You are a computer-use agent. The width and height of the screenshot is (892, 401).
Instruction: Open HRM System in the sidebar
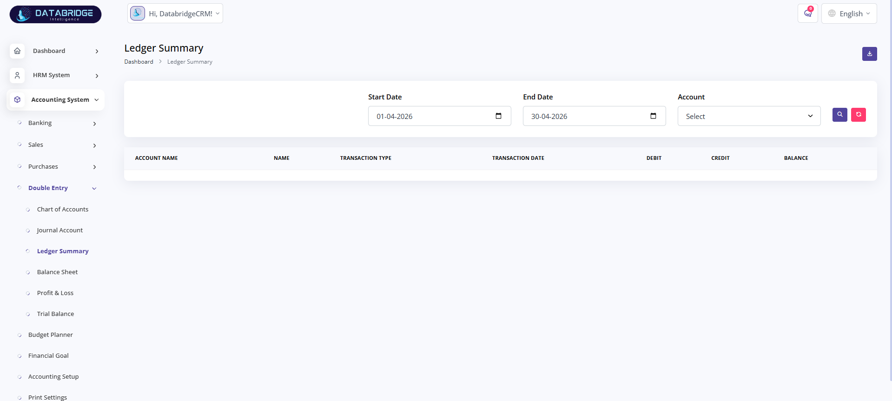pos(51,75)
